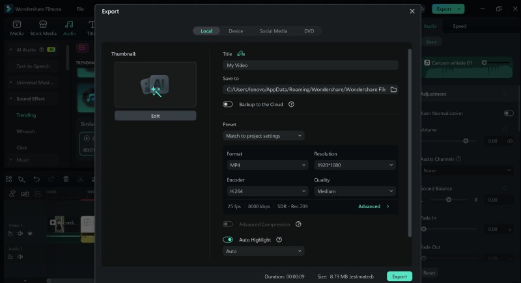521x283 pixels.
Task: Click the Title field containing My Video
Action: click(x=310, y=65)
